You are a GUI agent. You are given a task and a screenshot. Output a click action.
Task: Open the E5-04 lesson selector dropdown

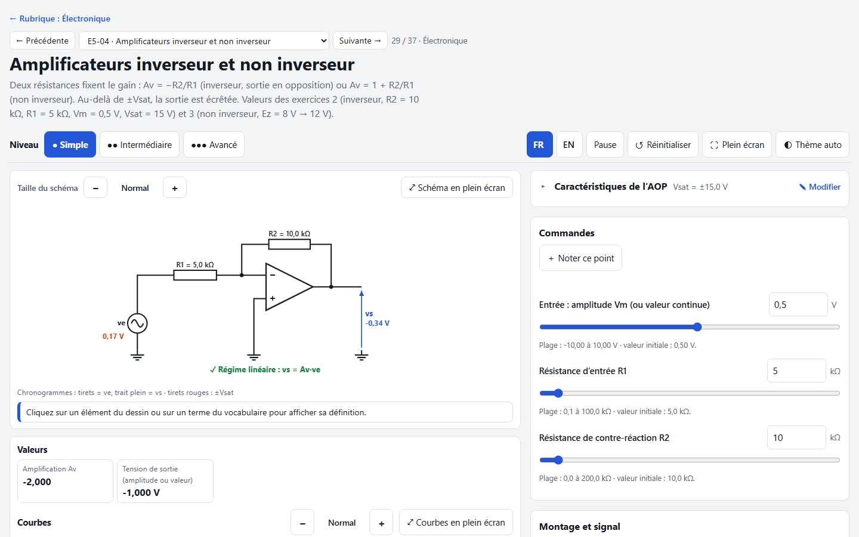coord(204,41)
